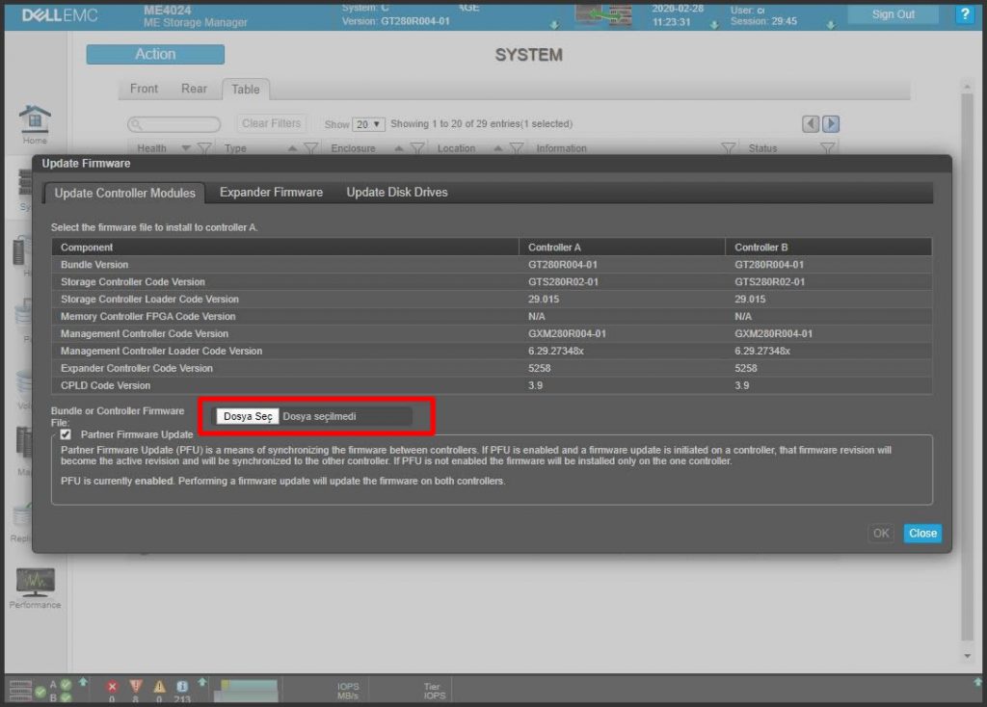Open the Show 20 entries dropdown
This screenshot has width=987, height=707.
[x=368, y=124]
